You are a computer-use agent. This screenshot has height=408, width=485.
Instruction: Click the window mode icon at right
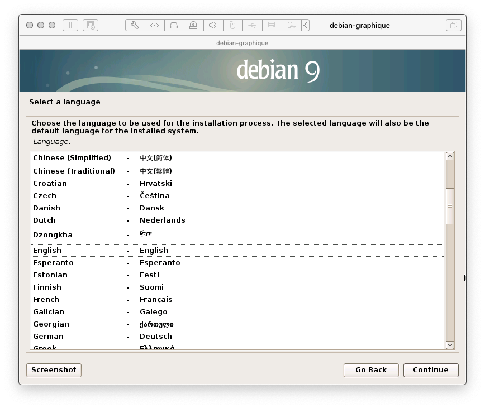[x=454, y=25]
